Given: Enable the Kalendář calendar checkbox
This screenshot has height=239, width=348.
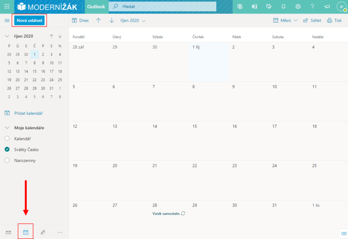Looking at the screenshot, I should click(7, 139).
